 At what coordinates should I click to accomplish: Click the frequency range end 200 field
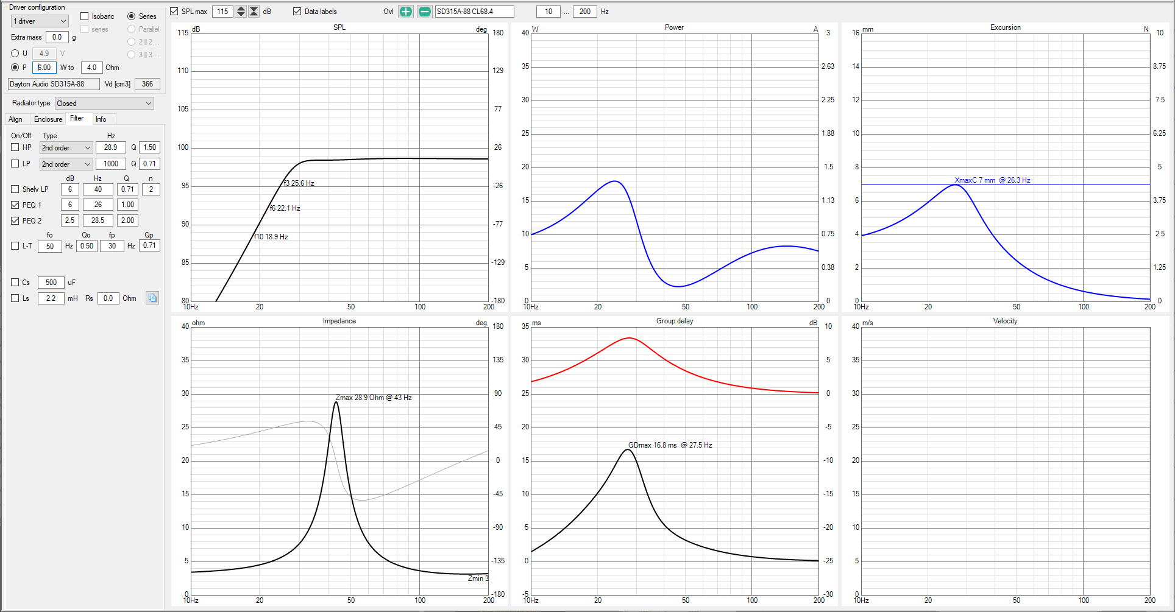click(585, 12)
